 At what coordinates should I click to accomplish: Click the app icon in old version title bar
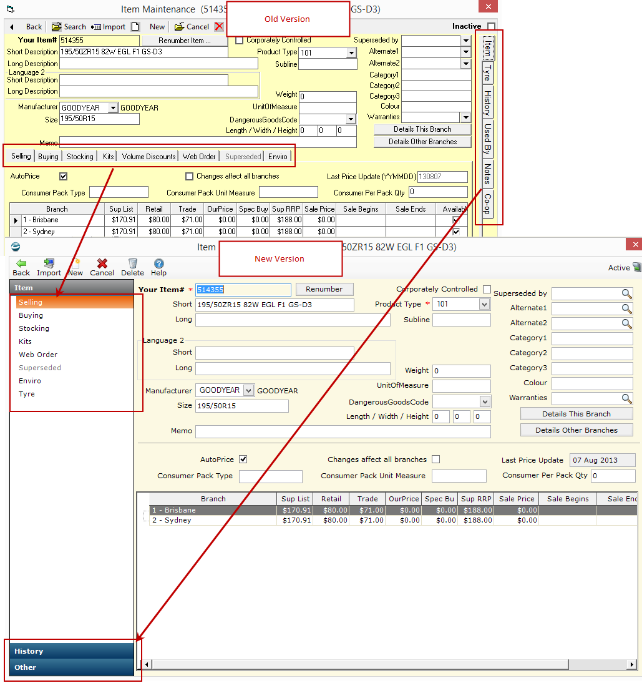pyautogui.click(x=11, y=9)
